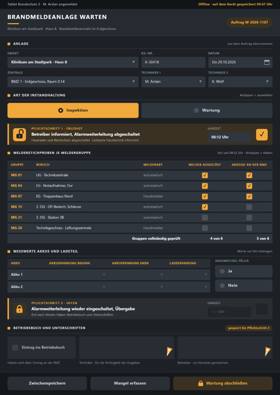This screenshot has width=280, height=395.
Task: Uncheck Melder ausgelöst for MG 15
Action: tap(205, 207)
